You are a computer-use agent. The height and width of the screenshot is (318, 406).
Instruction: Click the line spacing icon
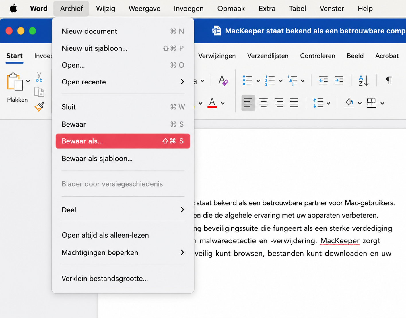point(318,103)
